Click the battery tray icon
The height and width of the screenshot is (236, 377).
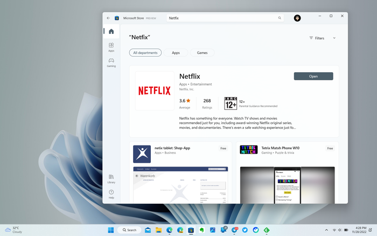click(346, 230)
